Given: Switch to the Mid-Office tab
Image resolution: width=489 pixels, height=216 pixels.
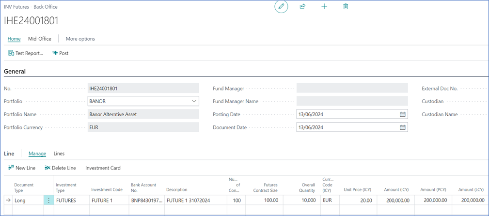Looking at the screenshot, I should [40, 39].
